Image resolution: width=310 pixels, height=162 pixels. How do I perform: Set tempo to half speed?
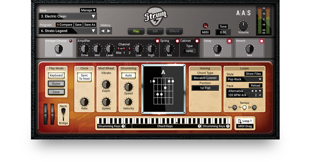pos(234,108)
